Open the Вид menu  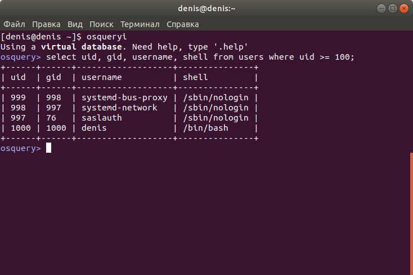(75, 24)
